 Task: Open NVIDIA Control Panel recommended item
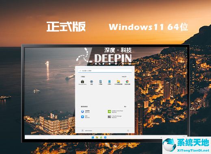click(x=115, y=111)
